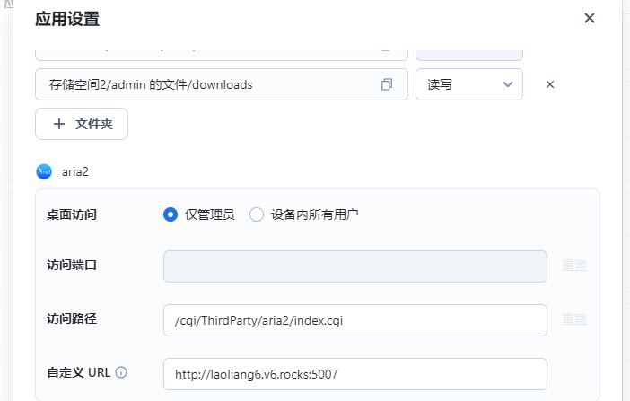
Task: Click the 自定义 URL input field
Action: coord(355,374)
